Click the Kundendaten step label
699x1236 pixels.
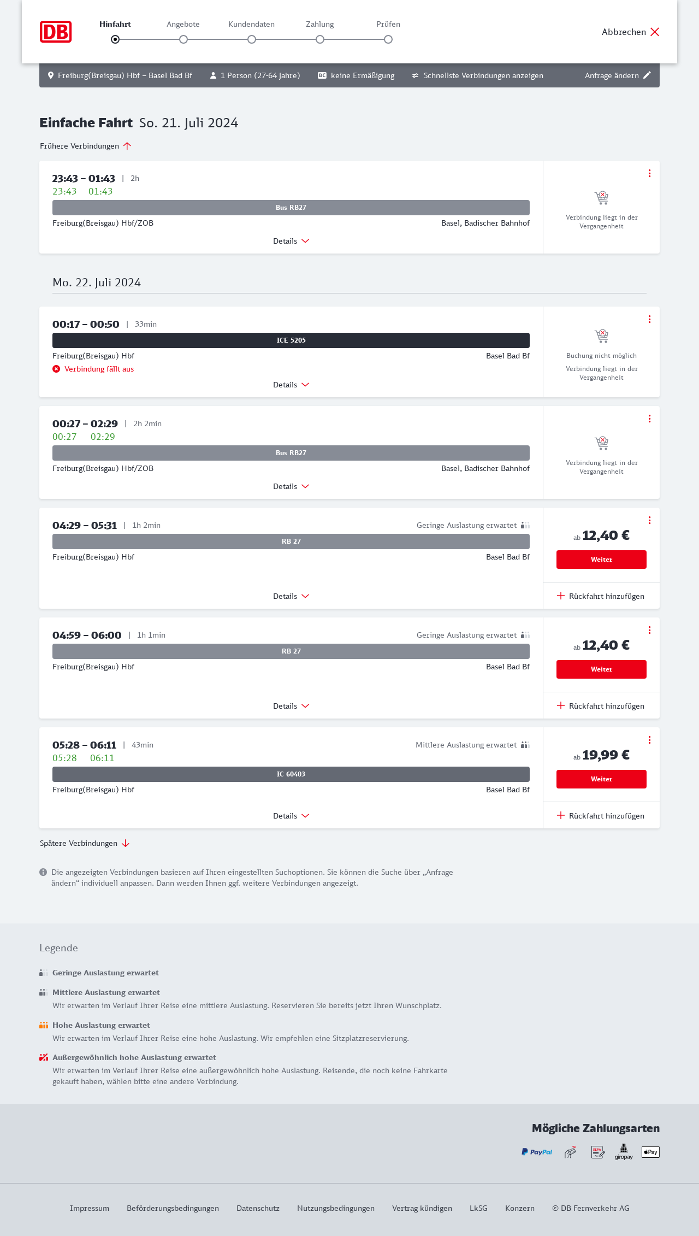point(251,24)
